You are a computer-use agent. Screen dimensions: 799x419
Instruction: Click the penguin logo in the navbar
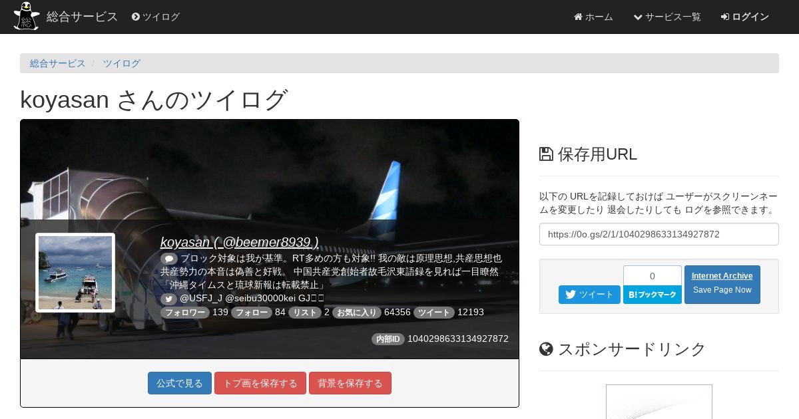[26, 17]
